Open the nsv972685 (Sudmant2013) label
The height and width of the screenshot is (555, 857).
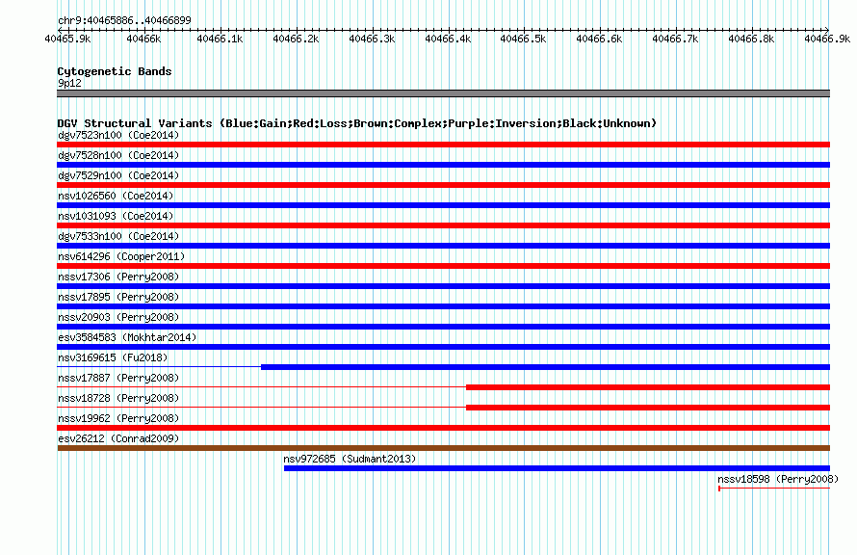(x=350, y=459)
